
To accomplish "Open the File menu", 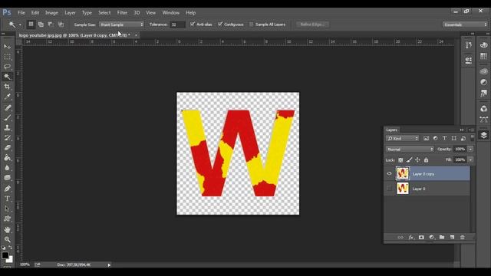I will [x=21, y=13].
